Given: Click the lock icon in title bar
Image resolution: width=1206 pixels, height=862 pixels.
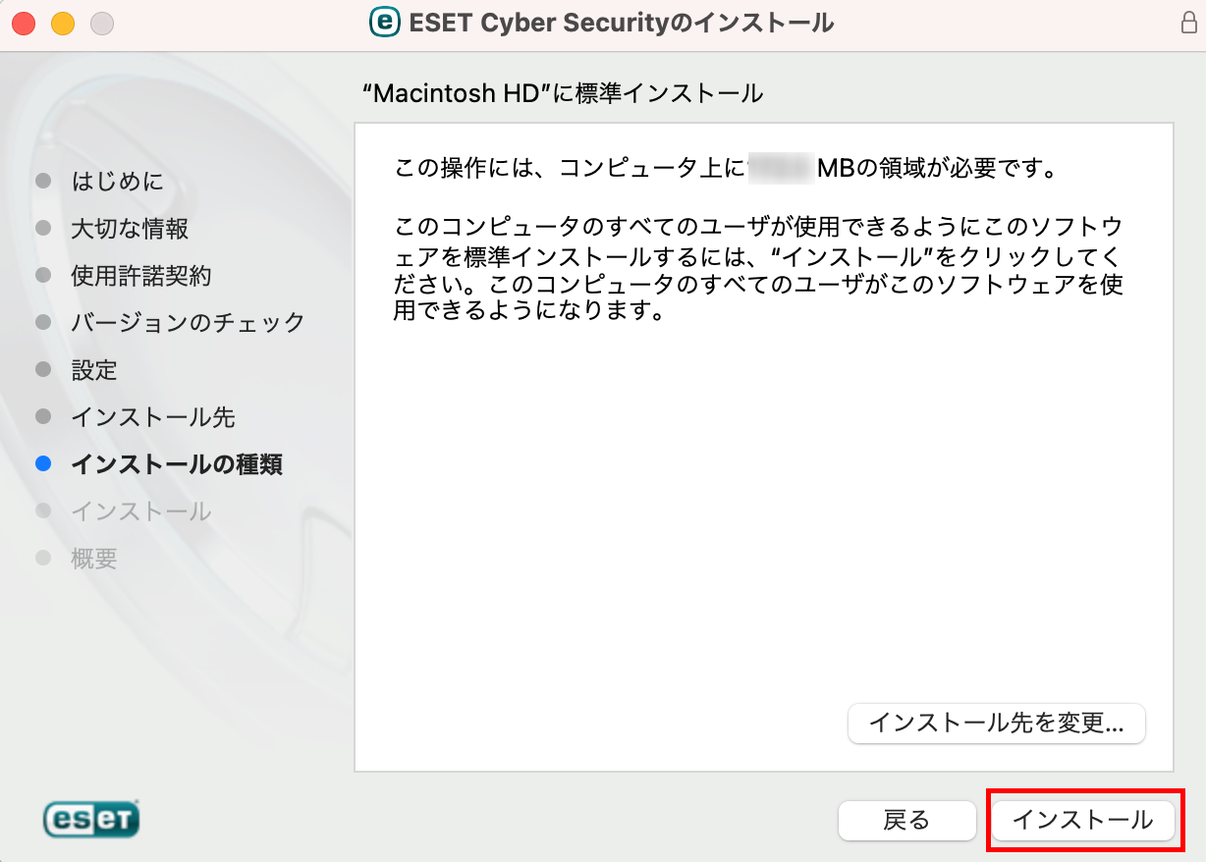Looking at the screenshot, I should click(1188, 23).
